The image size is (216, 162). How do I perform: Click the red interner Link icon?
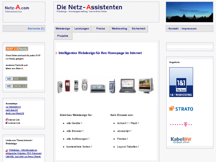pos(7,119)
